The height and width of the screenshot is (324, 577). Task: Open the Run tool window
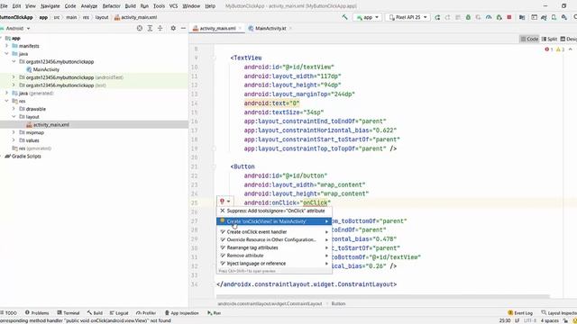pyautogui.click(x=215, y=313)
